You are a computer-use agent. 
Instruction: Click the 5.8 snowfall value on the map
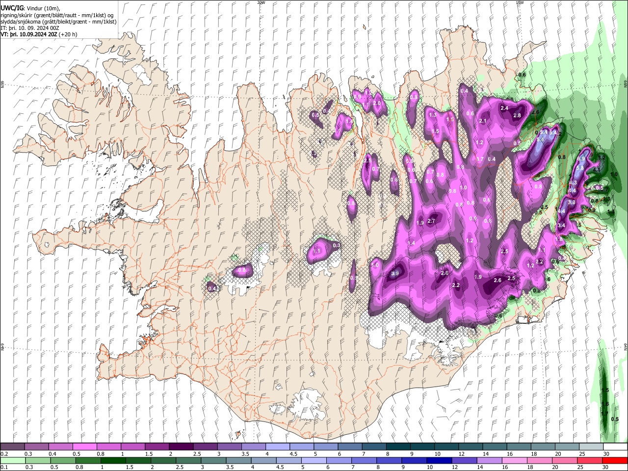point(580,168)
